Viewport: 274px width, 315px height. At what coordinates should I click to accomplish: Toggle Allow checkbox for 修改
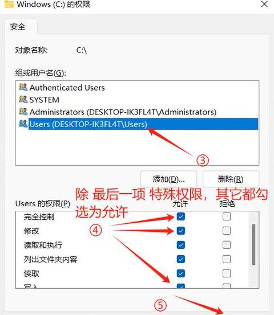(x=180, y=231)
